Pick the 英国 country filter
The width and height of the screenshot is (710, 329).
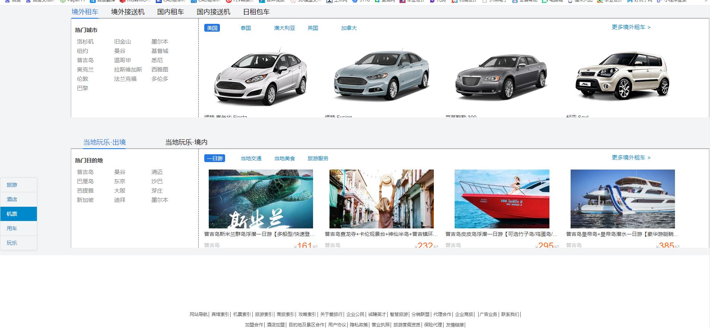pos(313,28)
